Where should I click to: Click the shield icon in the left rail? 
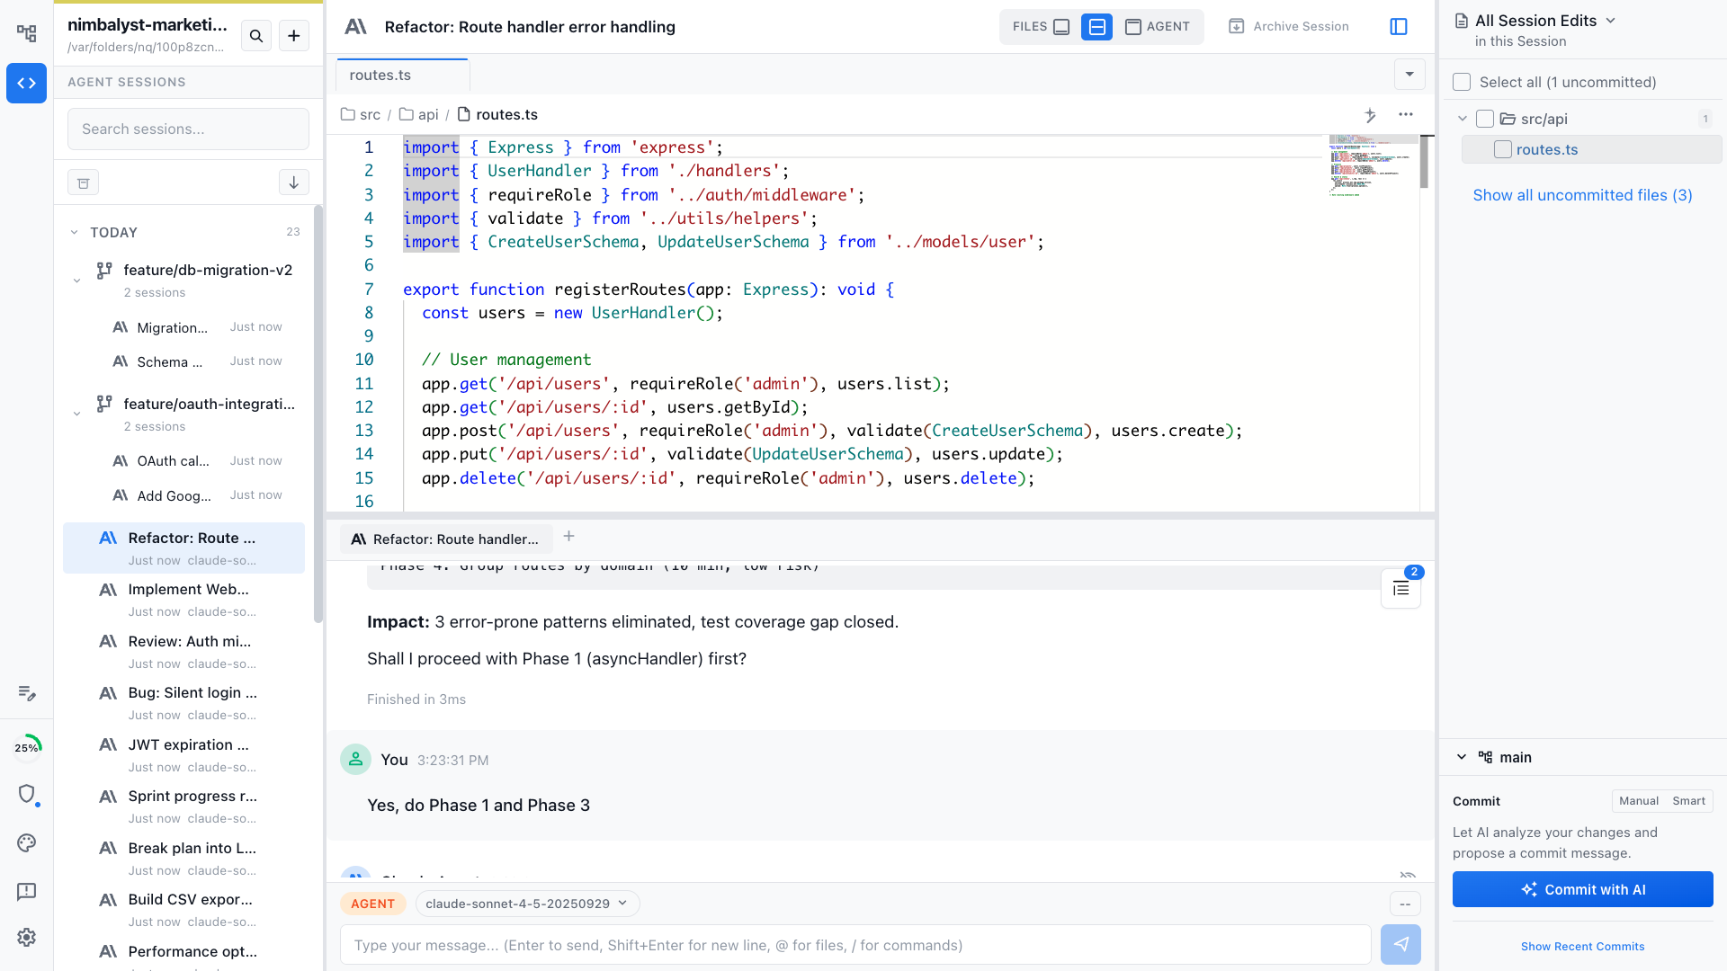tap(26, 795)
